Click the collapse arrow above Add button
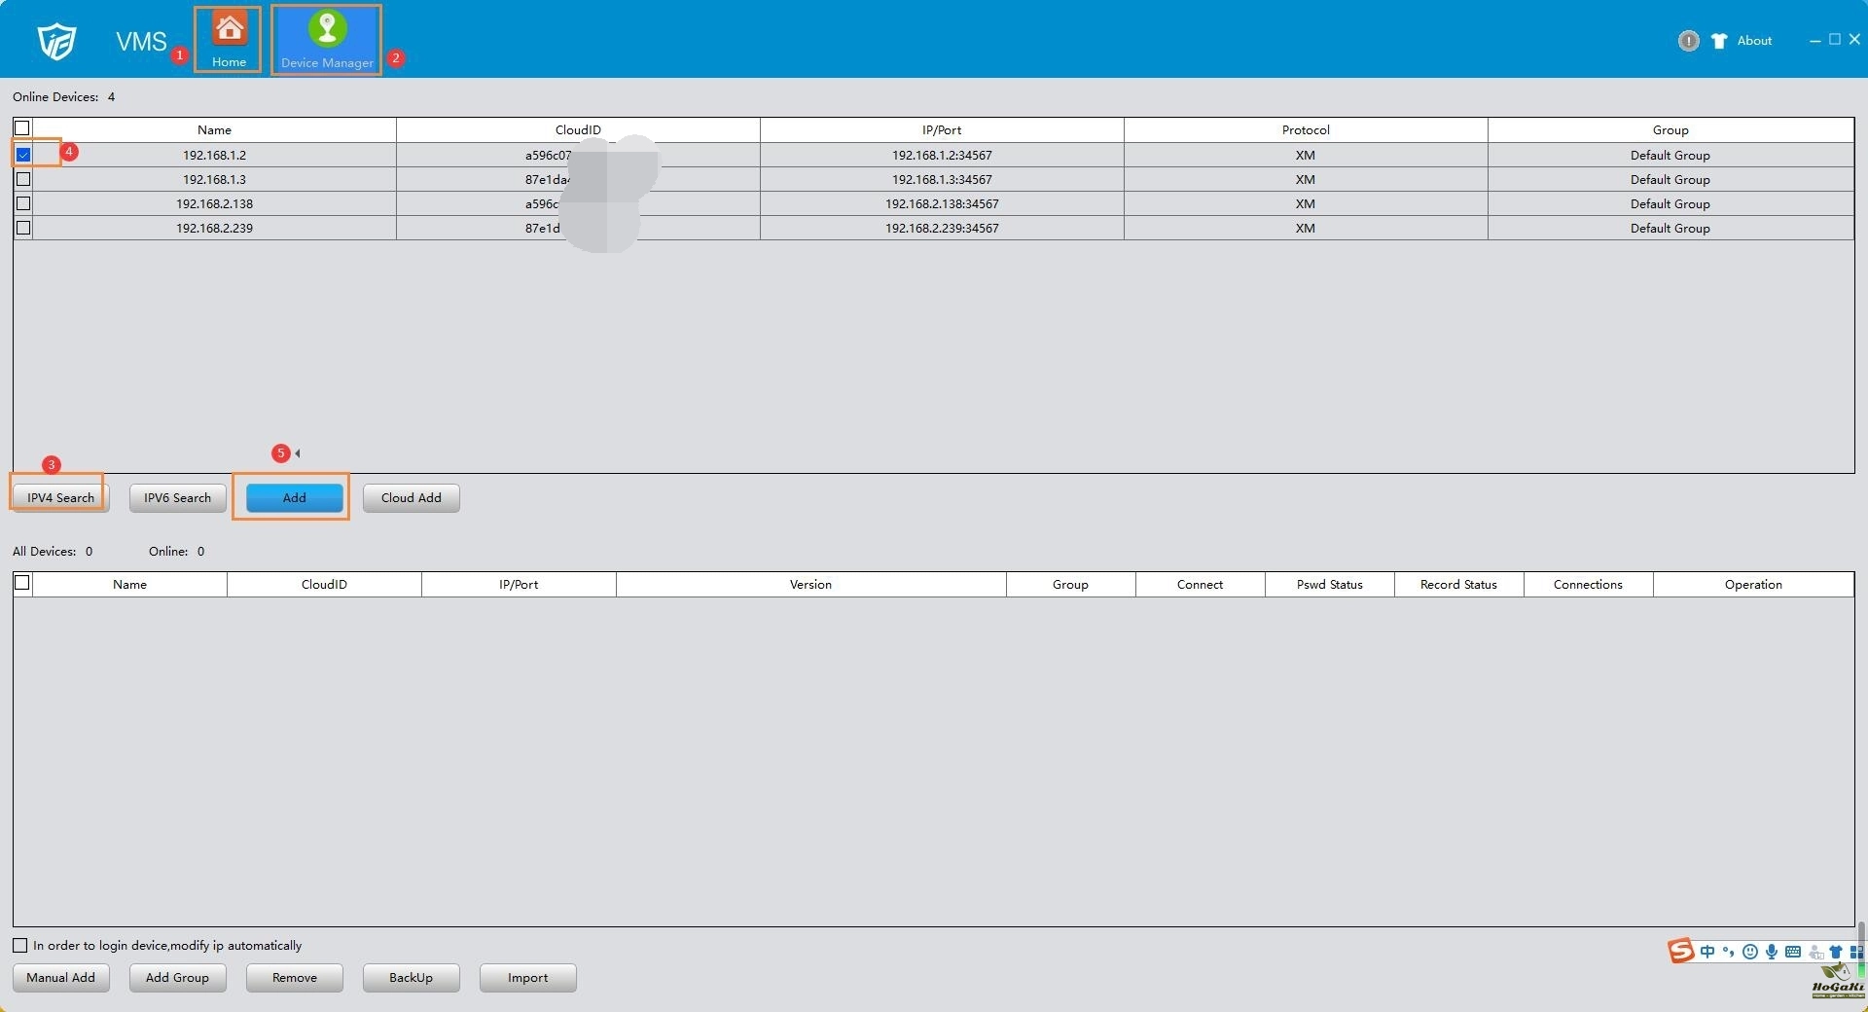The height and width of the screenshot is (1012, 1868). tap(298, 453)
